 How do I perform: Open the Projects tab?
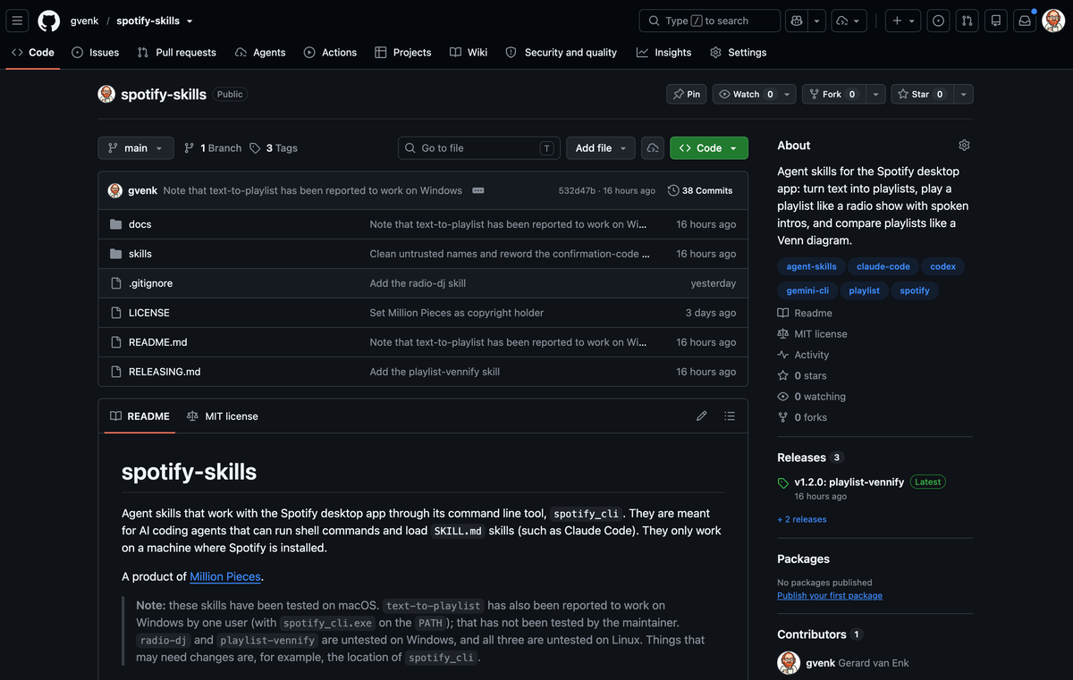pos(403,53)
